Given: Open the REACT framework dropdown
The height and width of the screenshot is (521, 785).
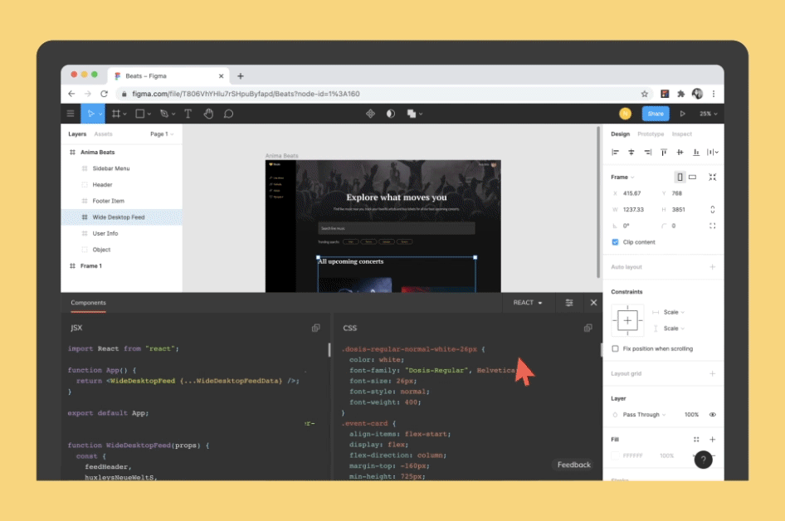Looking at the screenshot, I should tap(529, 302).
